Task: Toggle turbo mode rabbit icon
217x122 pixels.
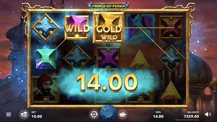Action: pos(123,114)
